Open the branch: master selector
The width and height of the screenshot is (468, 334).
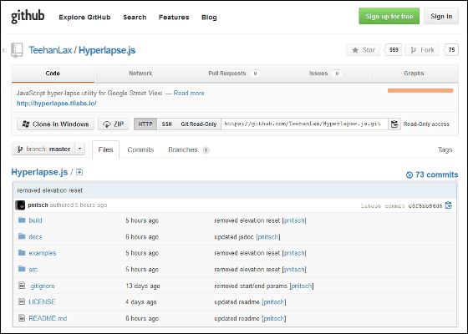[43, 149]
